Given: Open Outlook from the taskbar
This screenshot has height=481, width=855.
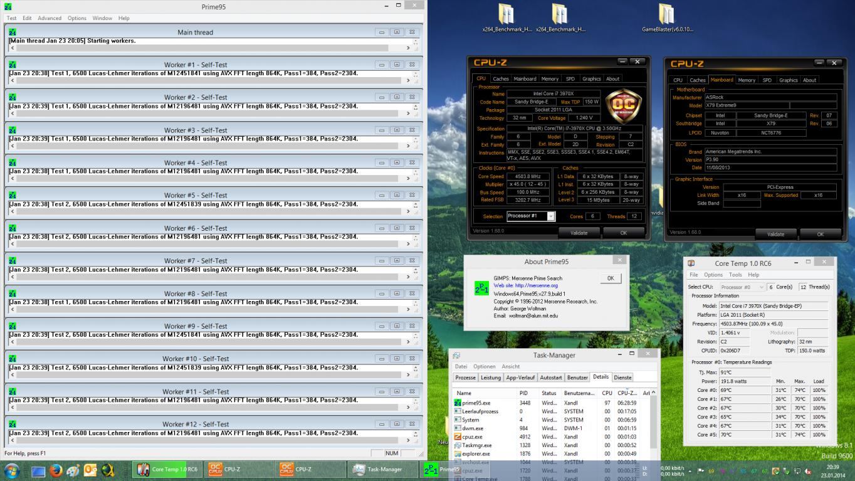Looking at the screenshot, I should 90,470.
